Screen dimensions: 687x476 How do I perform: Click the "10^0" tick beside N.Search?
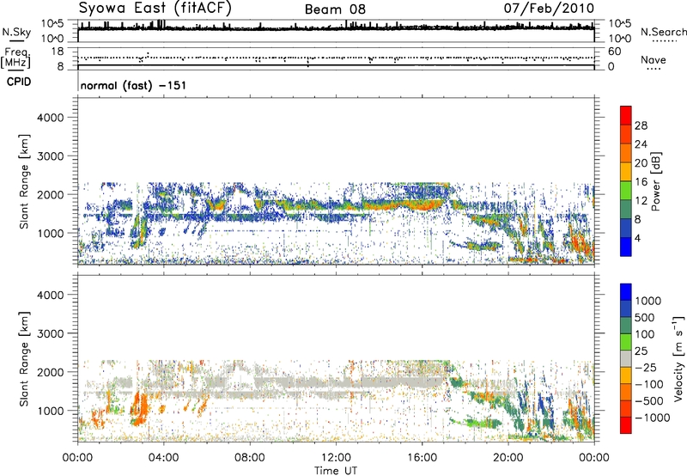tap(619, 39)
